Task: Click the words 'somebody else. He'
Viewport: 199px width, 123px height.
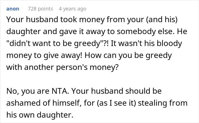Action: tap(152, 31)
